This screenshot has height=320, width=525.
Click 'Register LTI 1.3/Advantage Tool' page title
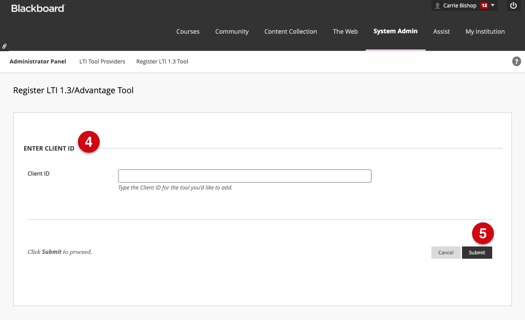[x=73, y=91]
